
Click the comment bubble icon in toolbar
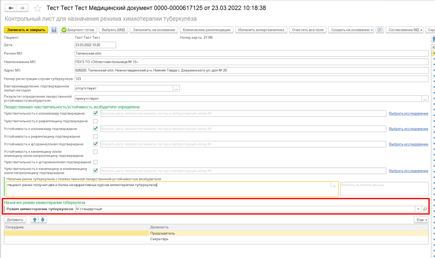click(380, 30)
